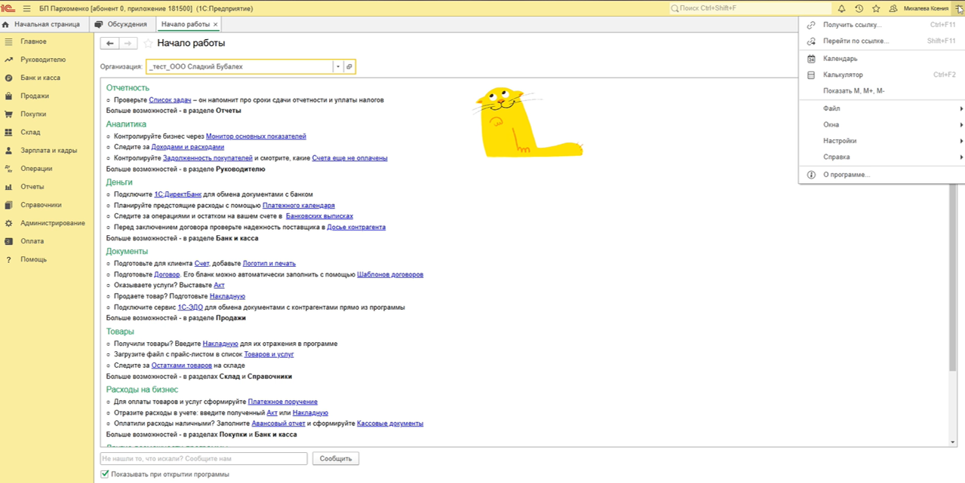
Task: Open the main hamburger menu in title bar
Action: [x=27, y=8]
